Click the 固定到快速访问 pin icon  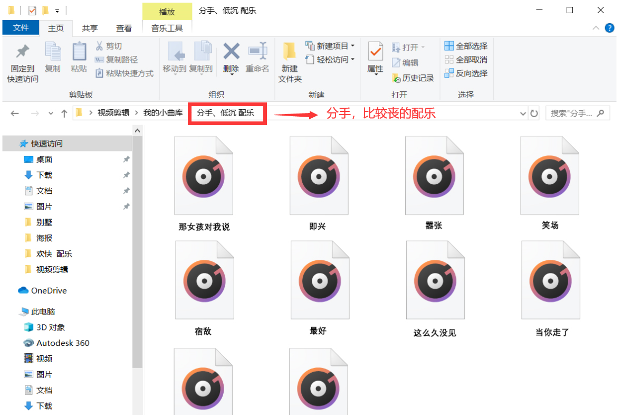(x=23, y=52)
